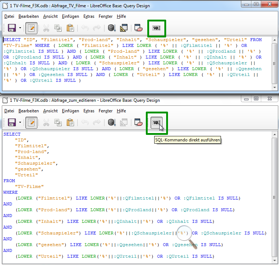Click "TV-Filme" table name in lower editor
279x265 pixels.
tap(29, 187)
